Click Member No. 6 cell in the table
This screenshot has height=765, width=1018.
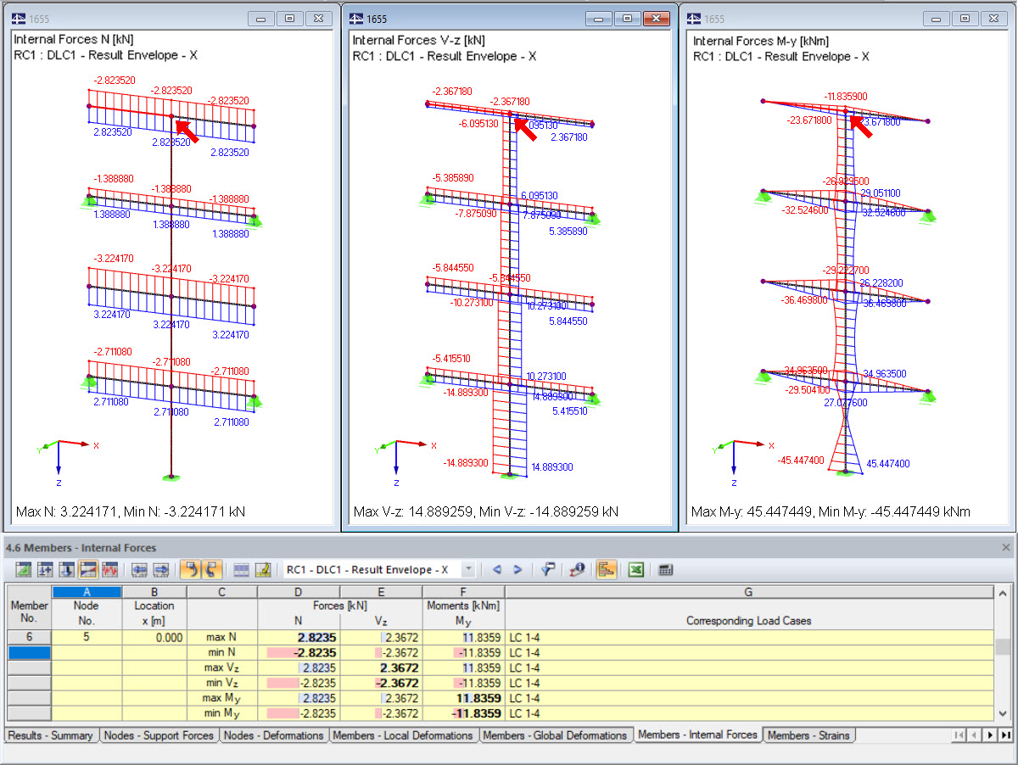(29, 637)
